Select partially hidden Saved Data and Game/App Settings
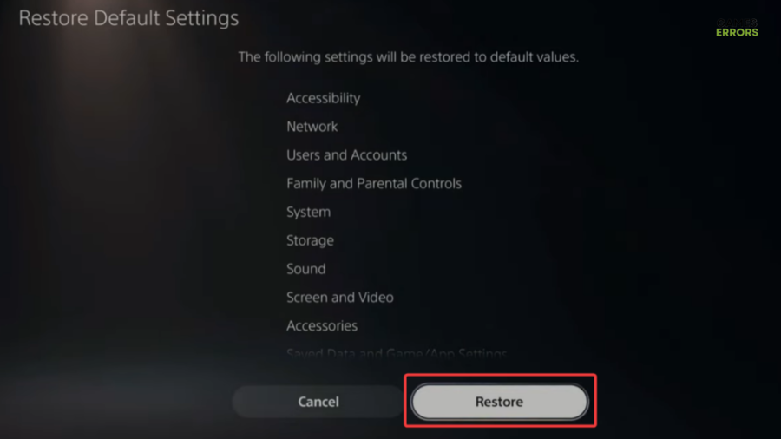The width and height of the screenshot is (781, 439). (397, 353)
